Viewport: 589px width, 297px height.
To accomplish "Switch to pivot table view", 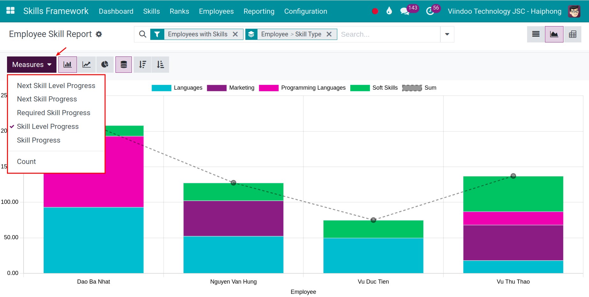I will 572,34.
